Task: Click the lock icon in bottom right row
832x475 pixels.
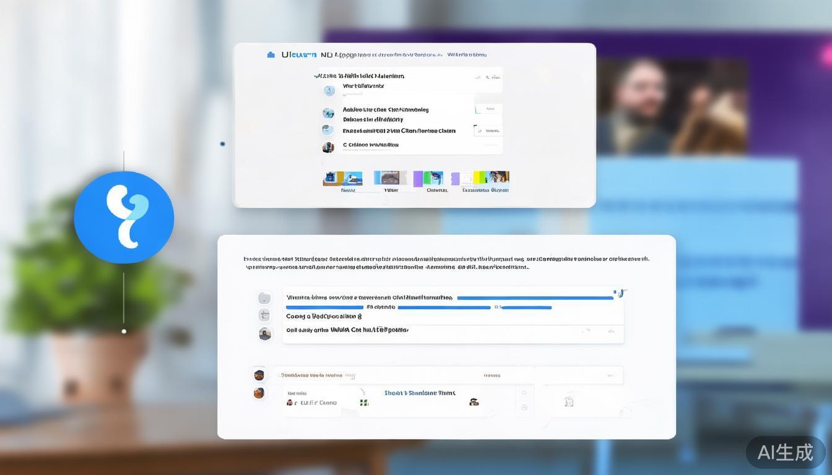Action: click(x=569, y=402)
